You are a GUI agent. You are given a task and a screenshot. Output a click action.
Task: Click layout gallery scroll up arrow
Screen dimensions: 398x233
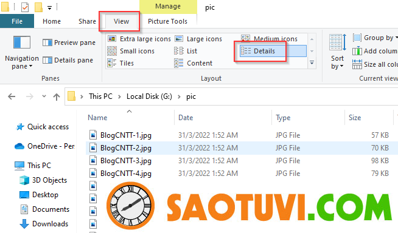pos(312,39)
